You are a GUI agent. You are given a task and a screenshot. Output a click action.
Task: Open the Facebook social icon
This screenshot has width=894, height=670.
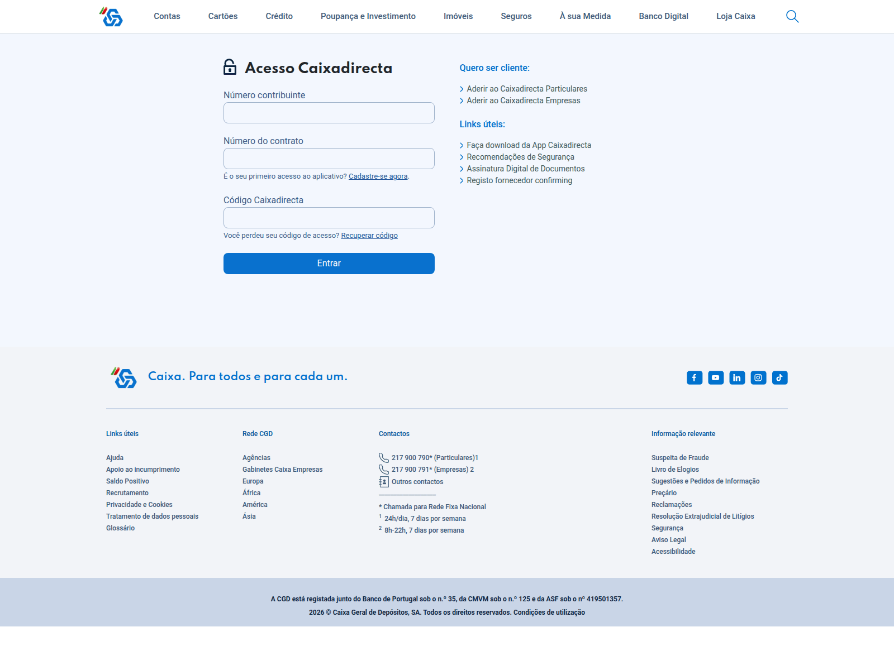pos(695,378)
